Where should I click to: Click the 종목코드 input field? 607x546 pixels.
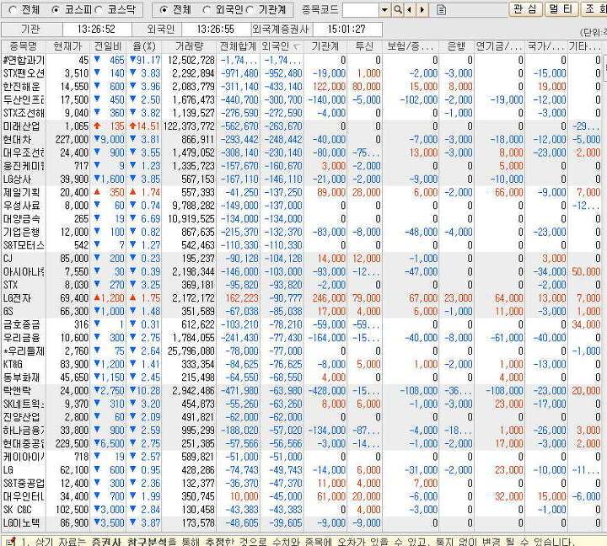(x=361, y=10)
